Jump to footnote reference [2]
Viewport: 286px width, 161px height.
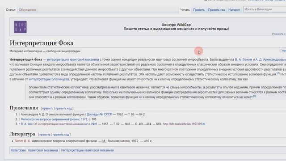(x=278, y=73)
